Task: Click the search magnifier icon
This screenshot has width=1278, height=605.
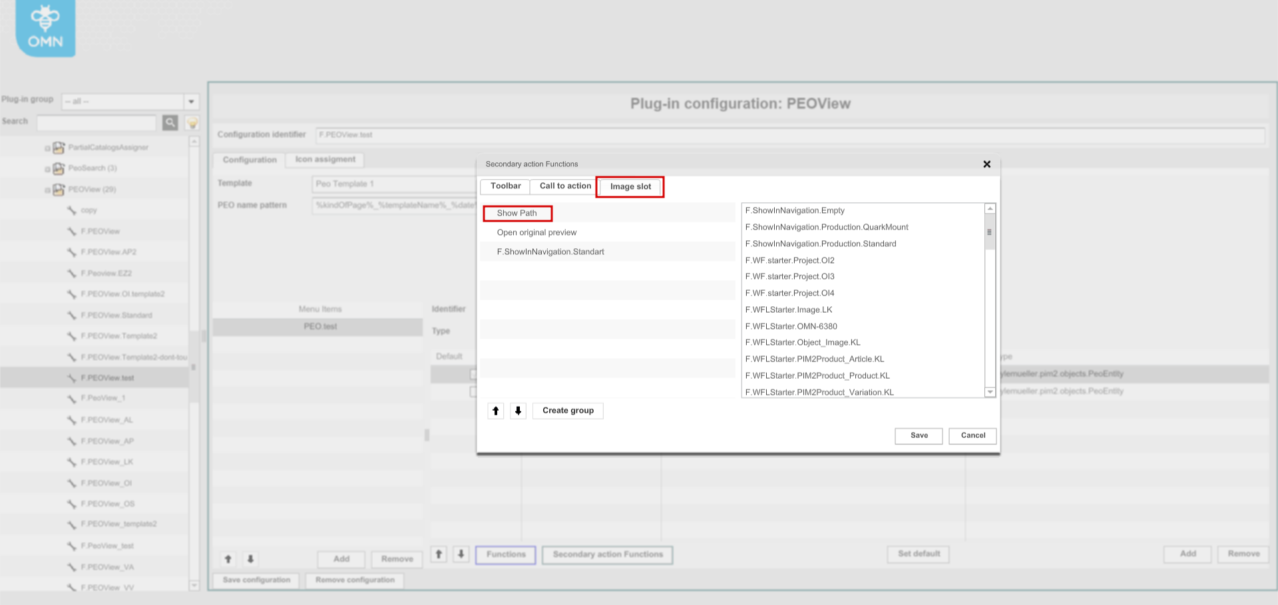Action: click(170, 122)
